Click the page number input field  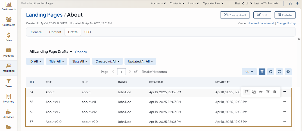(x=121, y=72)
